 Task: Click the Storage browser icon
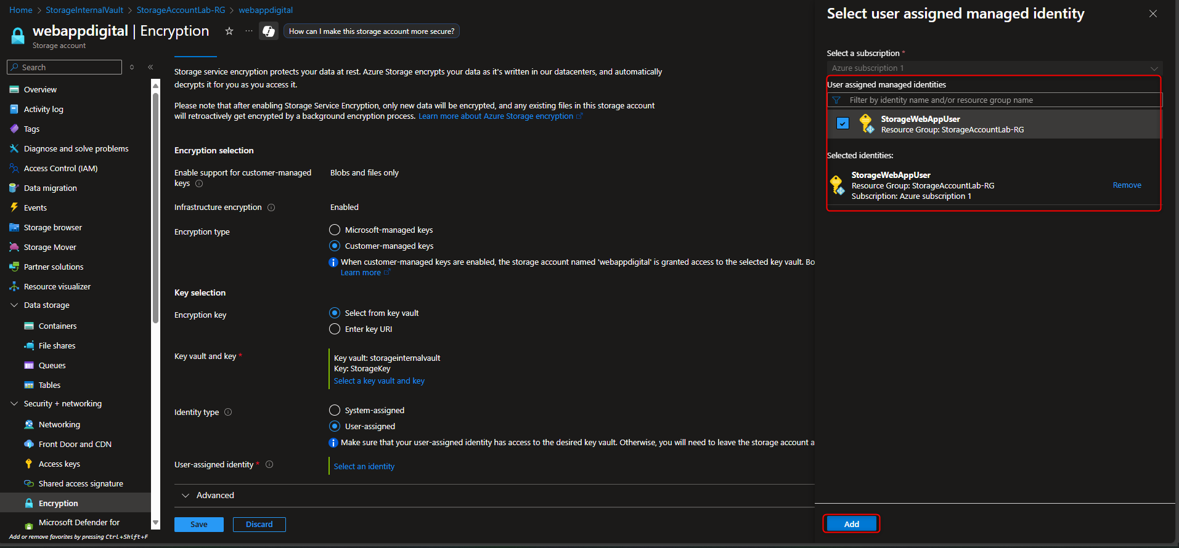14,227
